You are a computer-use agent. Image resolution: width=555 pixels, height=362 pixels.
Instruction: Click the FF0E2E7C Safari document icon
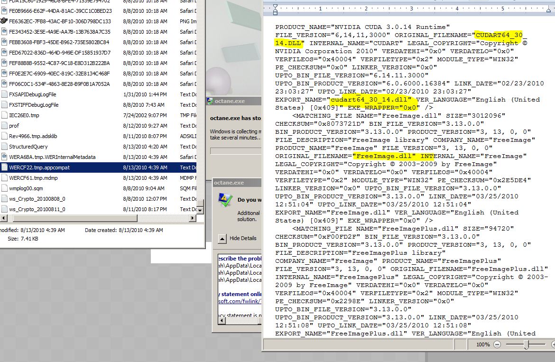pos(4,74)
